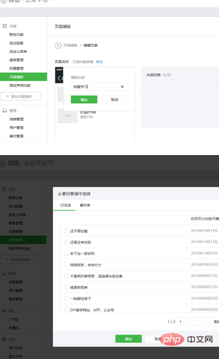The height and width of the screenshot is (359, 219).
Task: Switch to the 素材库 tab
Action: (x=85, y=205)
